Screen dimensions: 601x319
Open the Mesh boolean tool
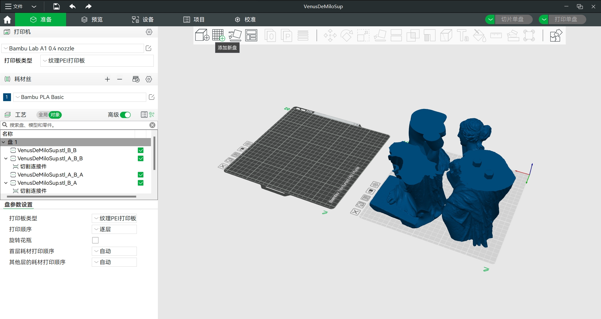coord(413,35)
